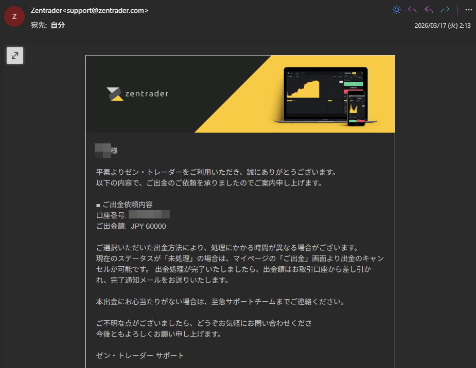Click the zentrader logo in the email banner
The width and height of the screenshot is (476, 368).
coord(136,94)
